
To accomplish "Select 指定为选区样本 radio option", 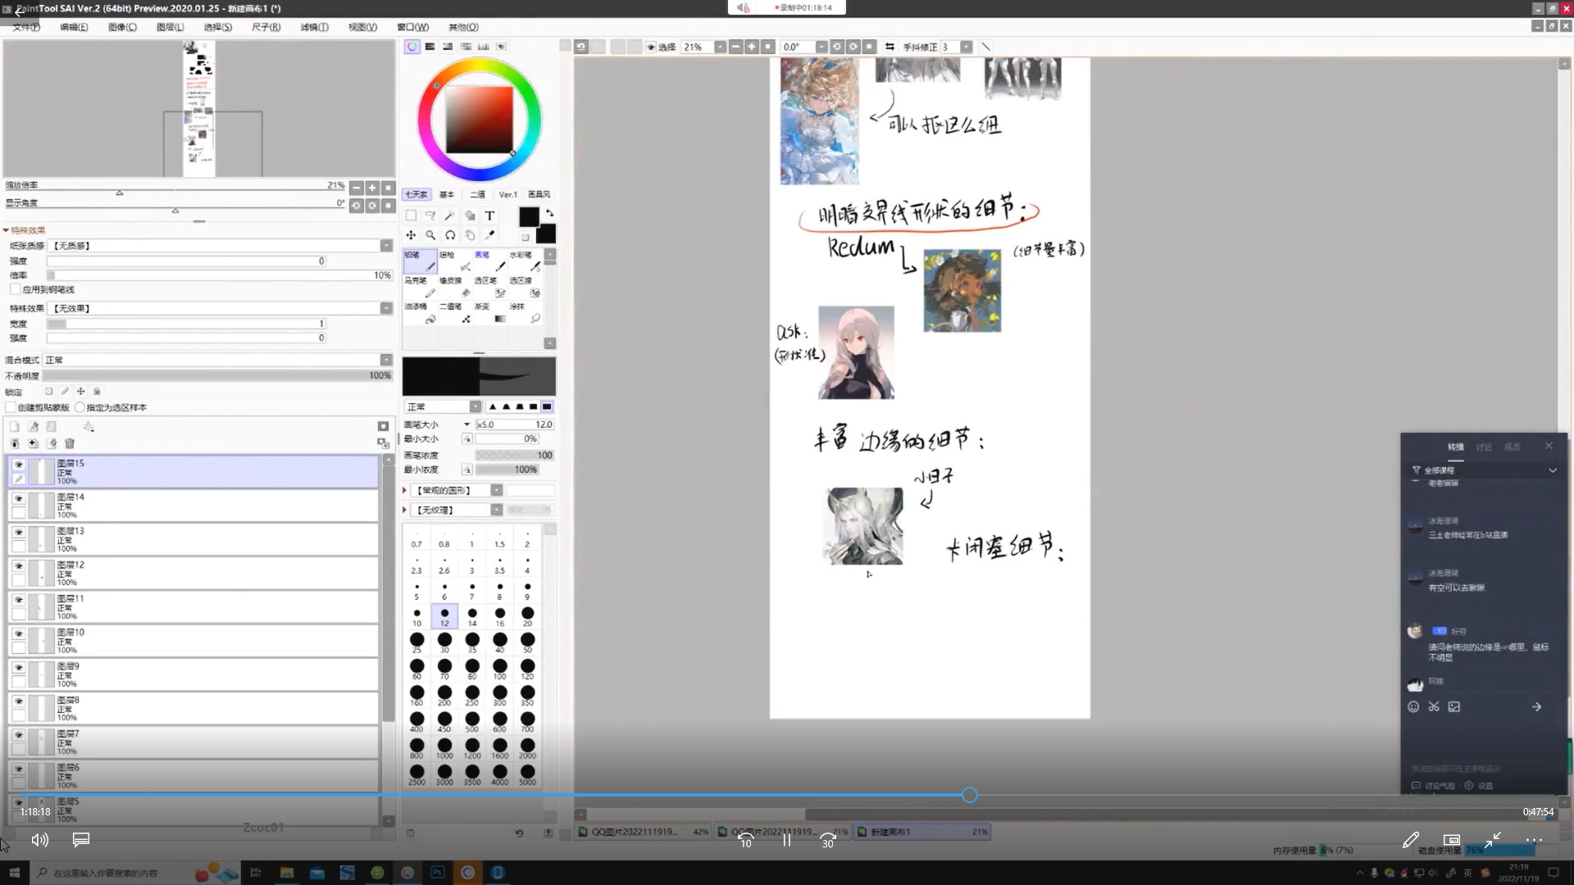I will 80,407.
